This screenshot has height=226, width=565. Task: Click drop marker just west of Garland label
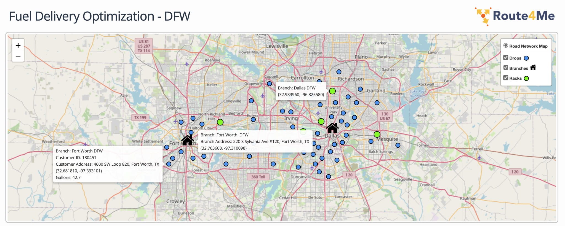point(360,89)
